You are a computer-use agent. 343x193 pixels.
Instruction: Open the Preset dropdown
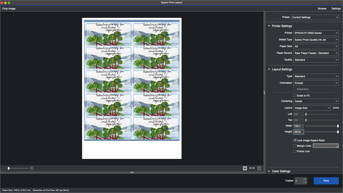coord(314,17)
